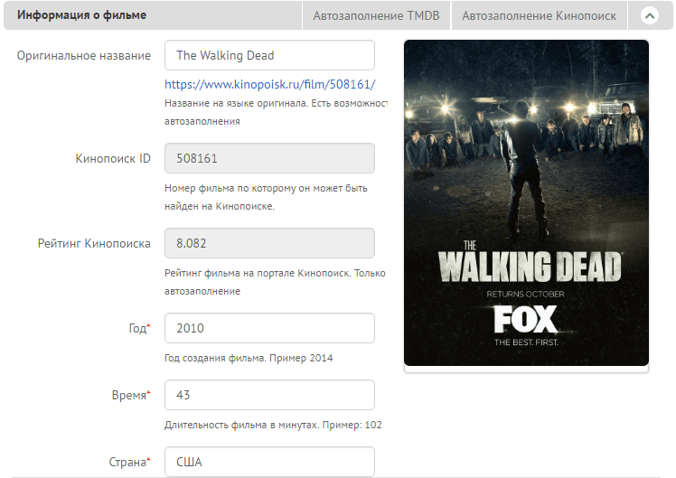Viewport: 676px width, 478px height.
Task: Click the Рейтинг Кинопоиска field showing 8.082
Action: pyautogui.click(x=269, y=243)
